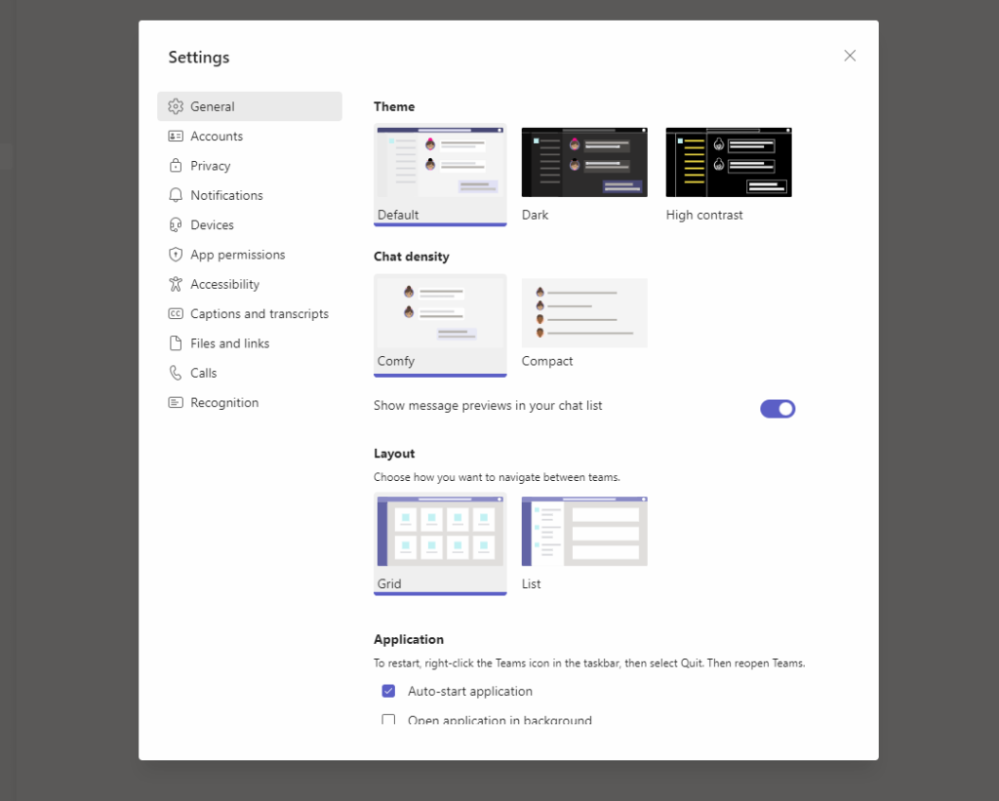
Task: Show App permissions settings
Action: [x=250, y=255]
